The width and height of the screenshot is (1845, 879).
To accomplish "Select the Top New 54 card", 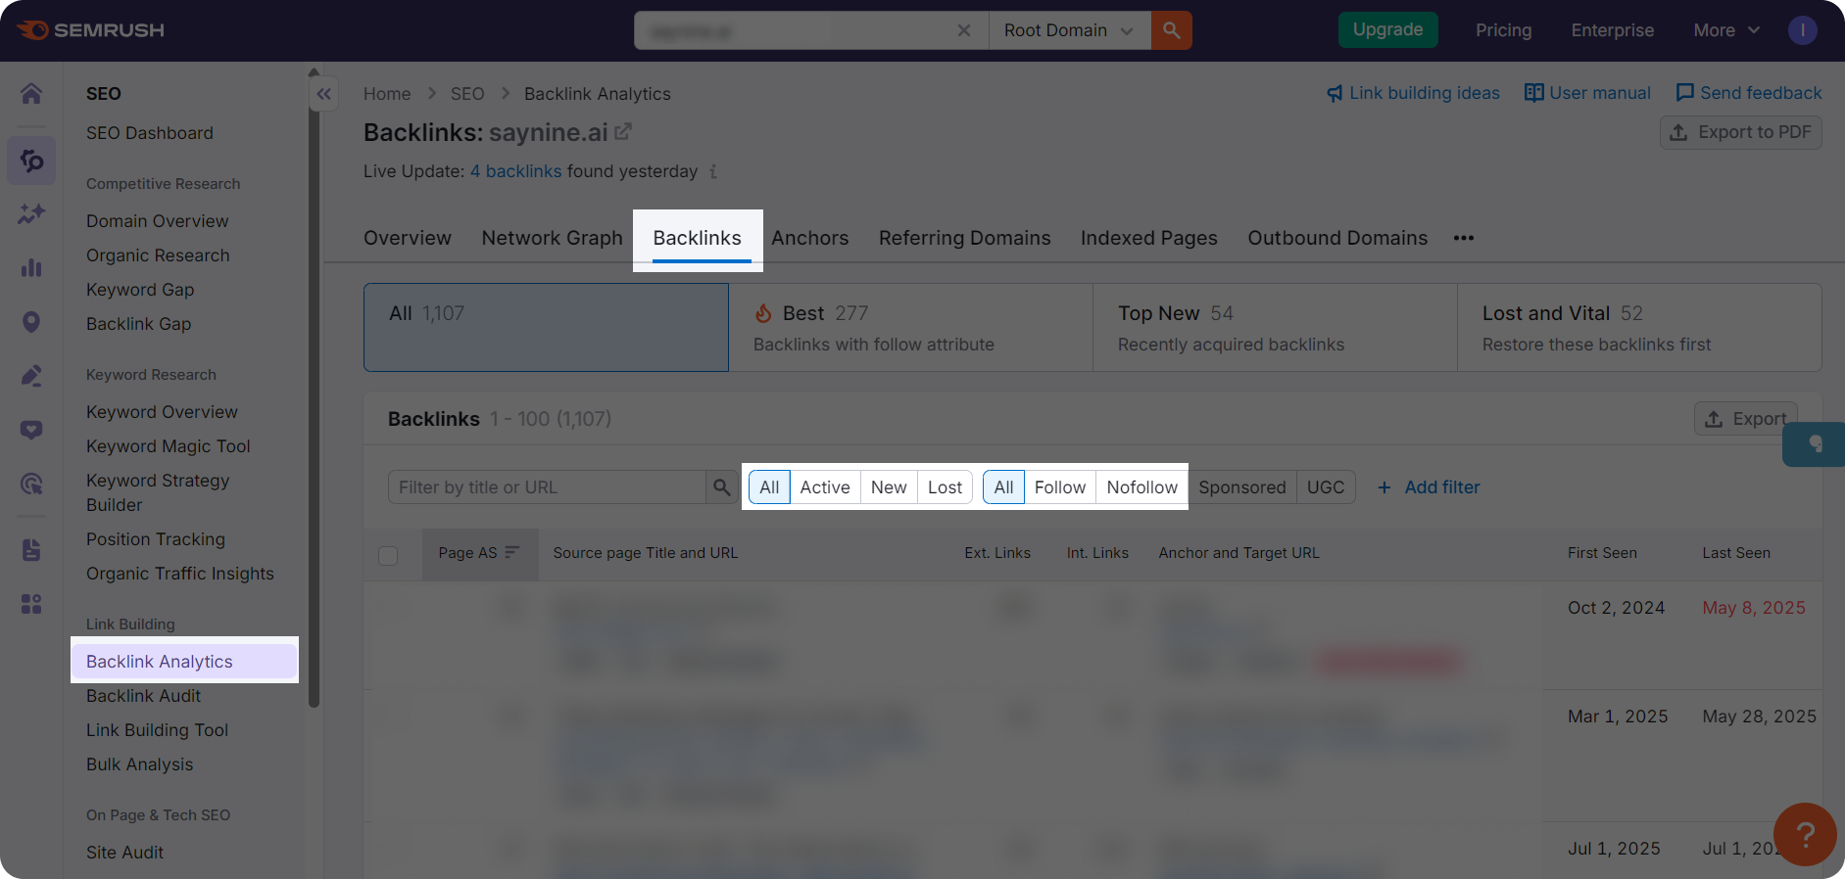I will [1275, 327].
